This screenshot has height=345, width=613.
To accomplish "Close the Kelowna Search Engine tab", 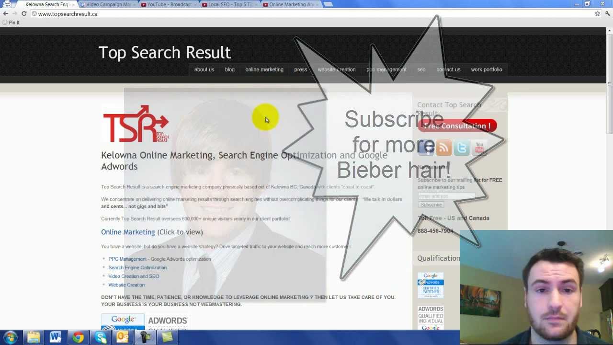I will click(x=73, y=4).
